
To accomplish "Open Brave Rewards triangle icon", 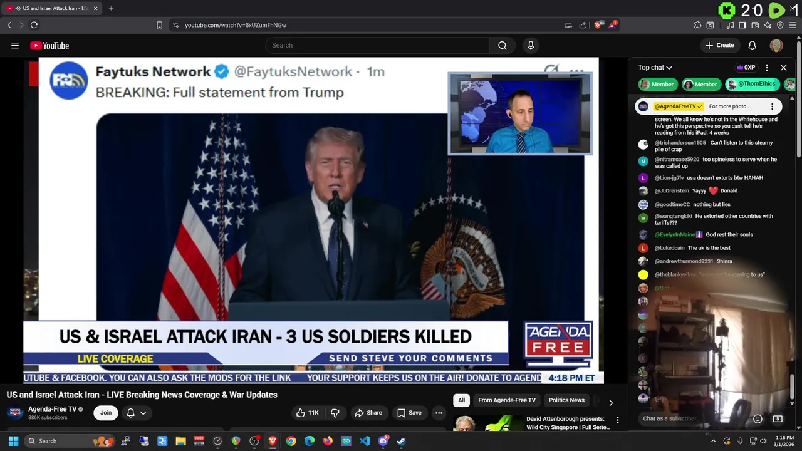I will [613, 25].
